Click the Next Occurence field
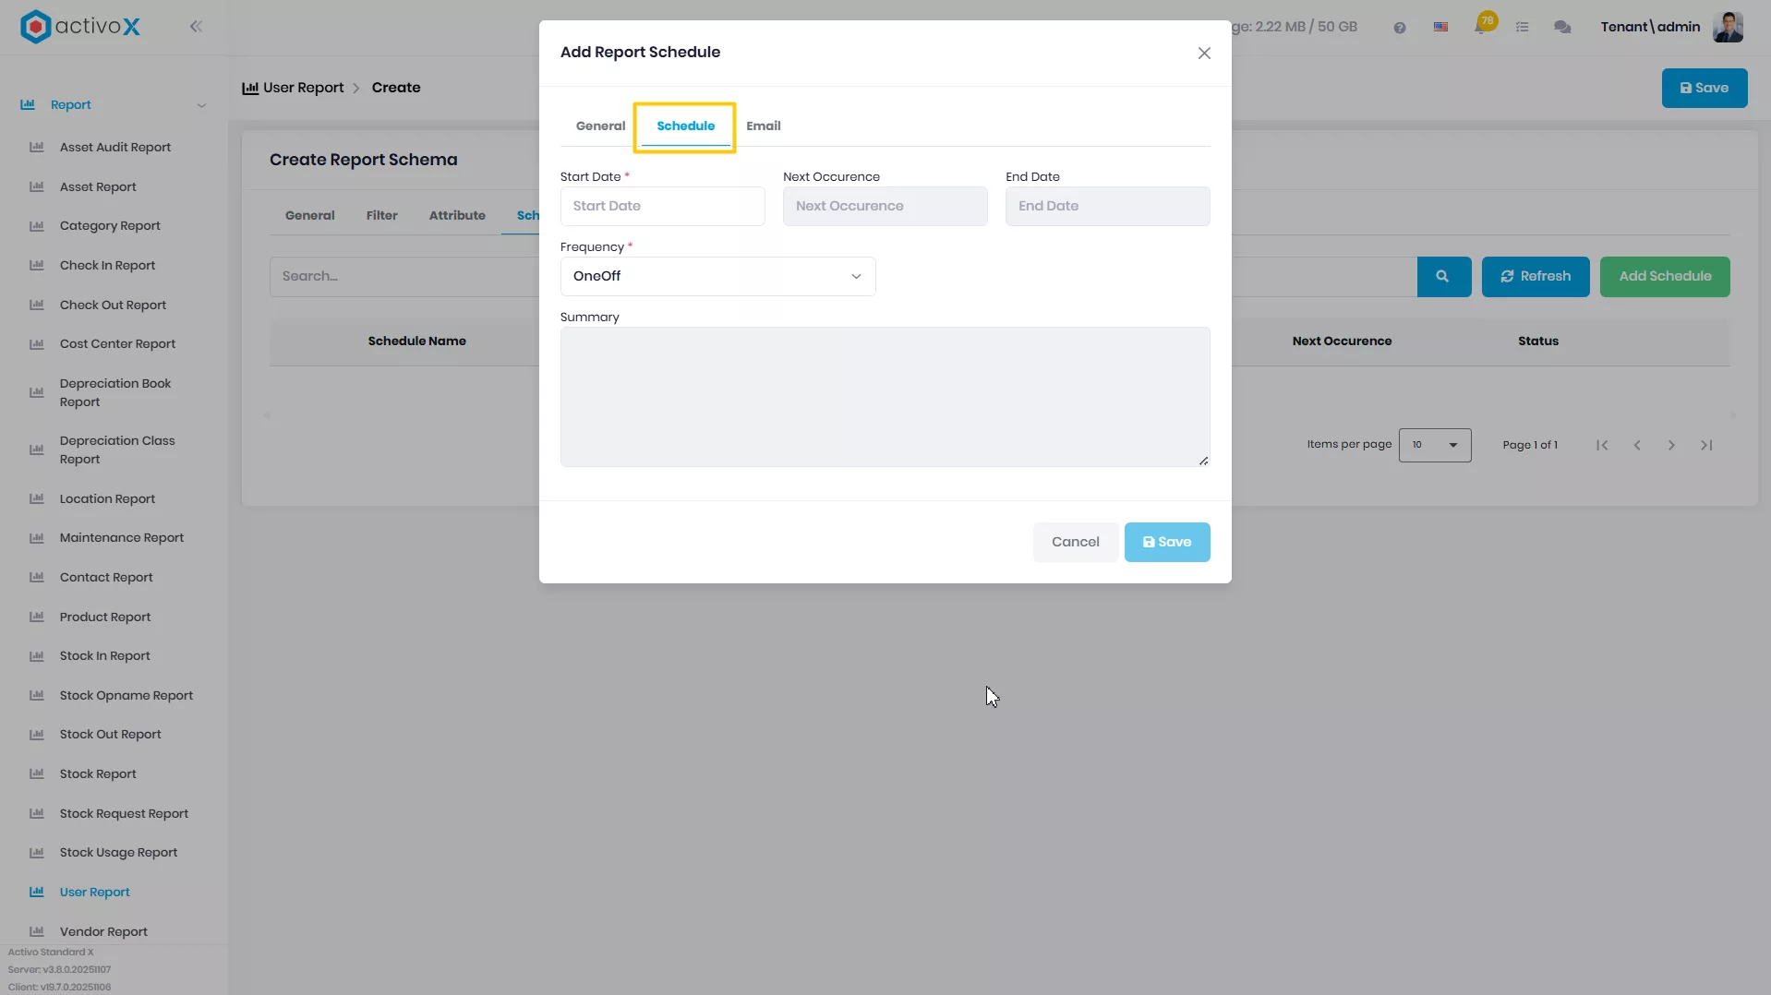Image resolution: width=1771 pixels, height=995 pixels. [885, 207]
